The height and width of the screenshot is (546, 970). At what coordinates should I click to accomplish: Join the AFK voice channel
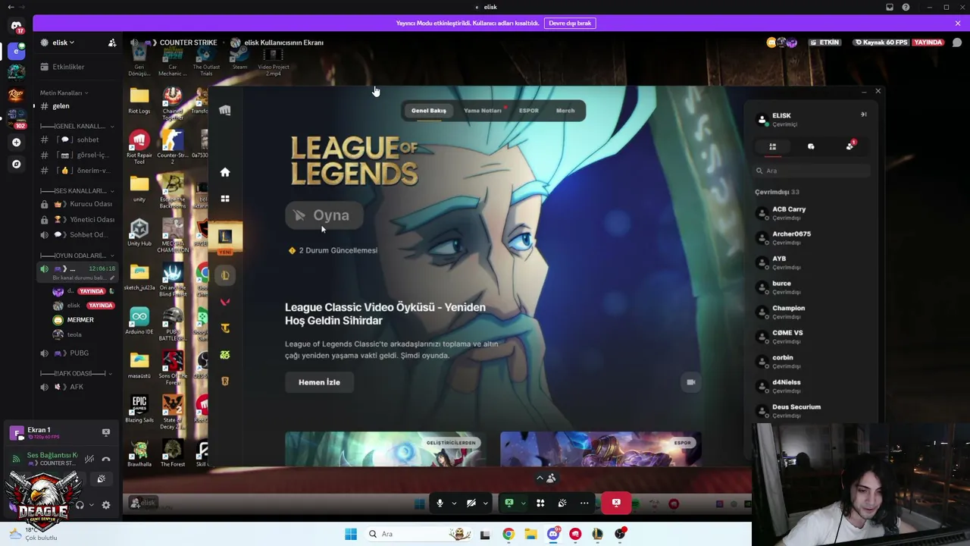click(76, 387)
